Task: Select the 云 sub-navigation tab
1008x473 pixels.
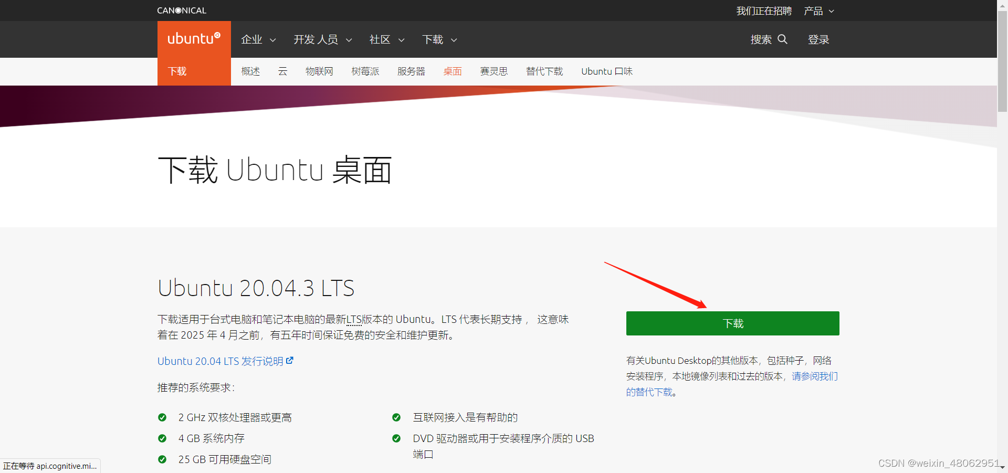Action: 282,71
